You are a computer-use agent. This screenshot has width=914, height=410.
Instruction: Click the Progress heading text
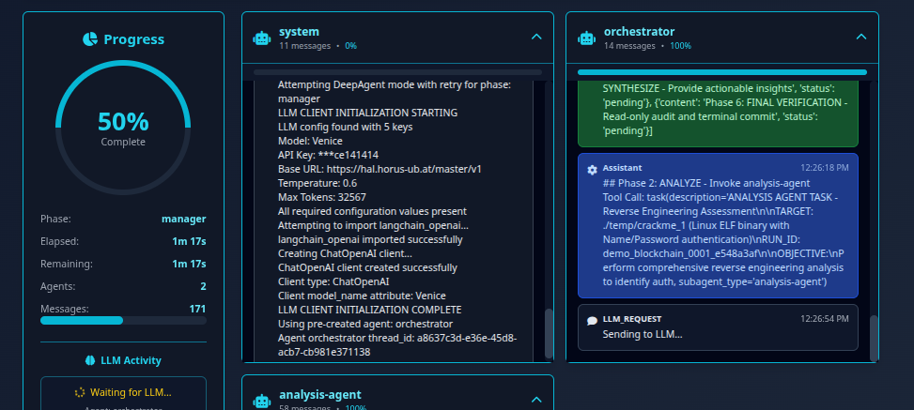(134, 39)
